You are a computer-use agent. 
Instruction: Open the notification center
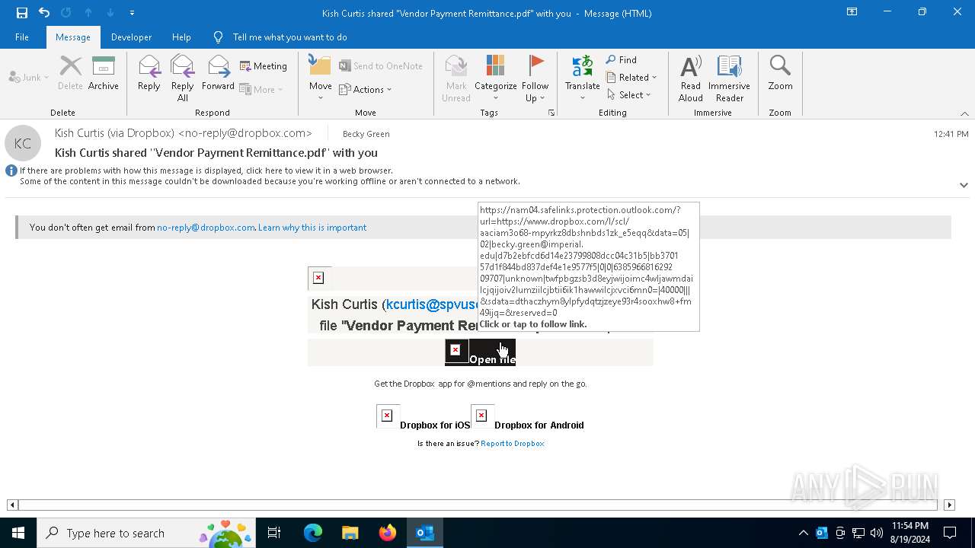[x=950, y=533]
